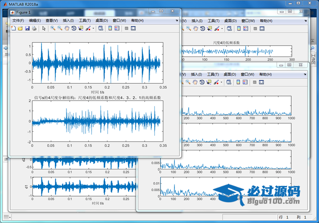Show Plot Tools in lower-right spectrum figure
The image size is (319, 223).
coord(261,82)
